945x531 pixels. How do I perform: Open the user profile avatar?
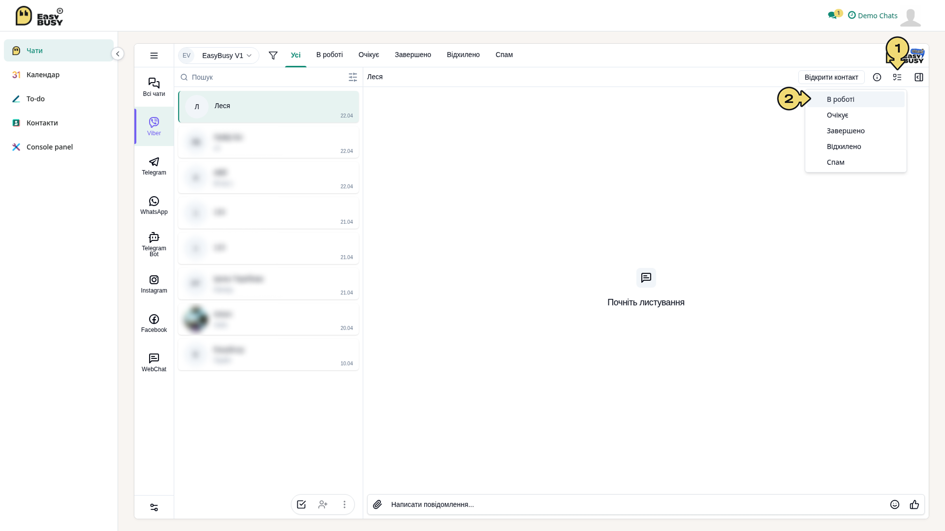pos(911,17)
